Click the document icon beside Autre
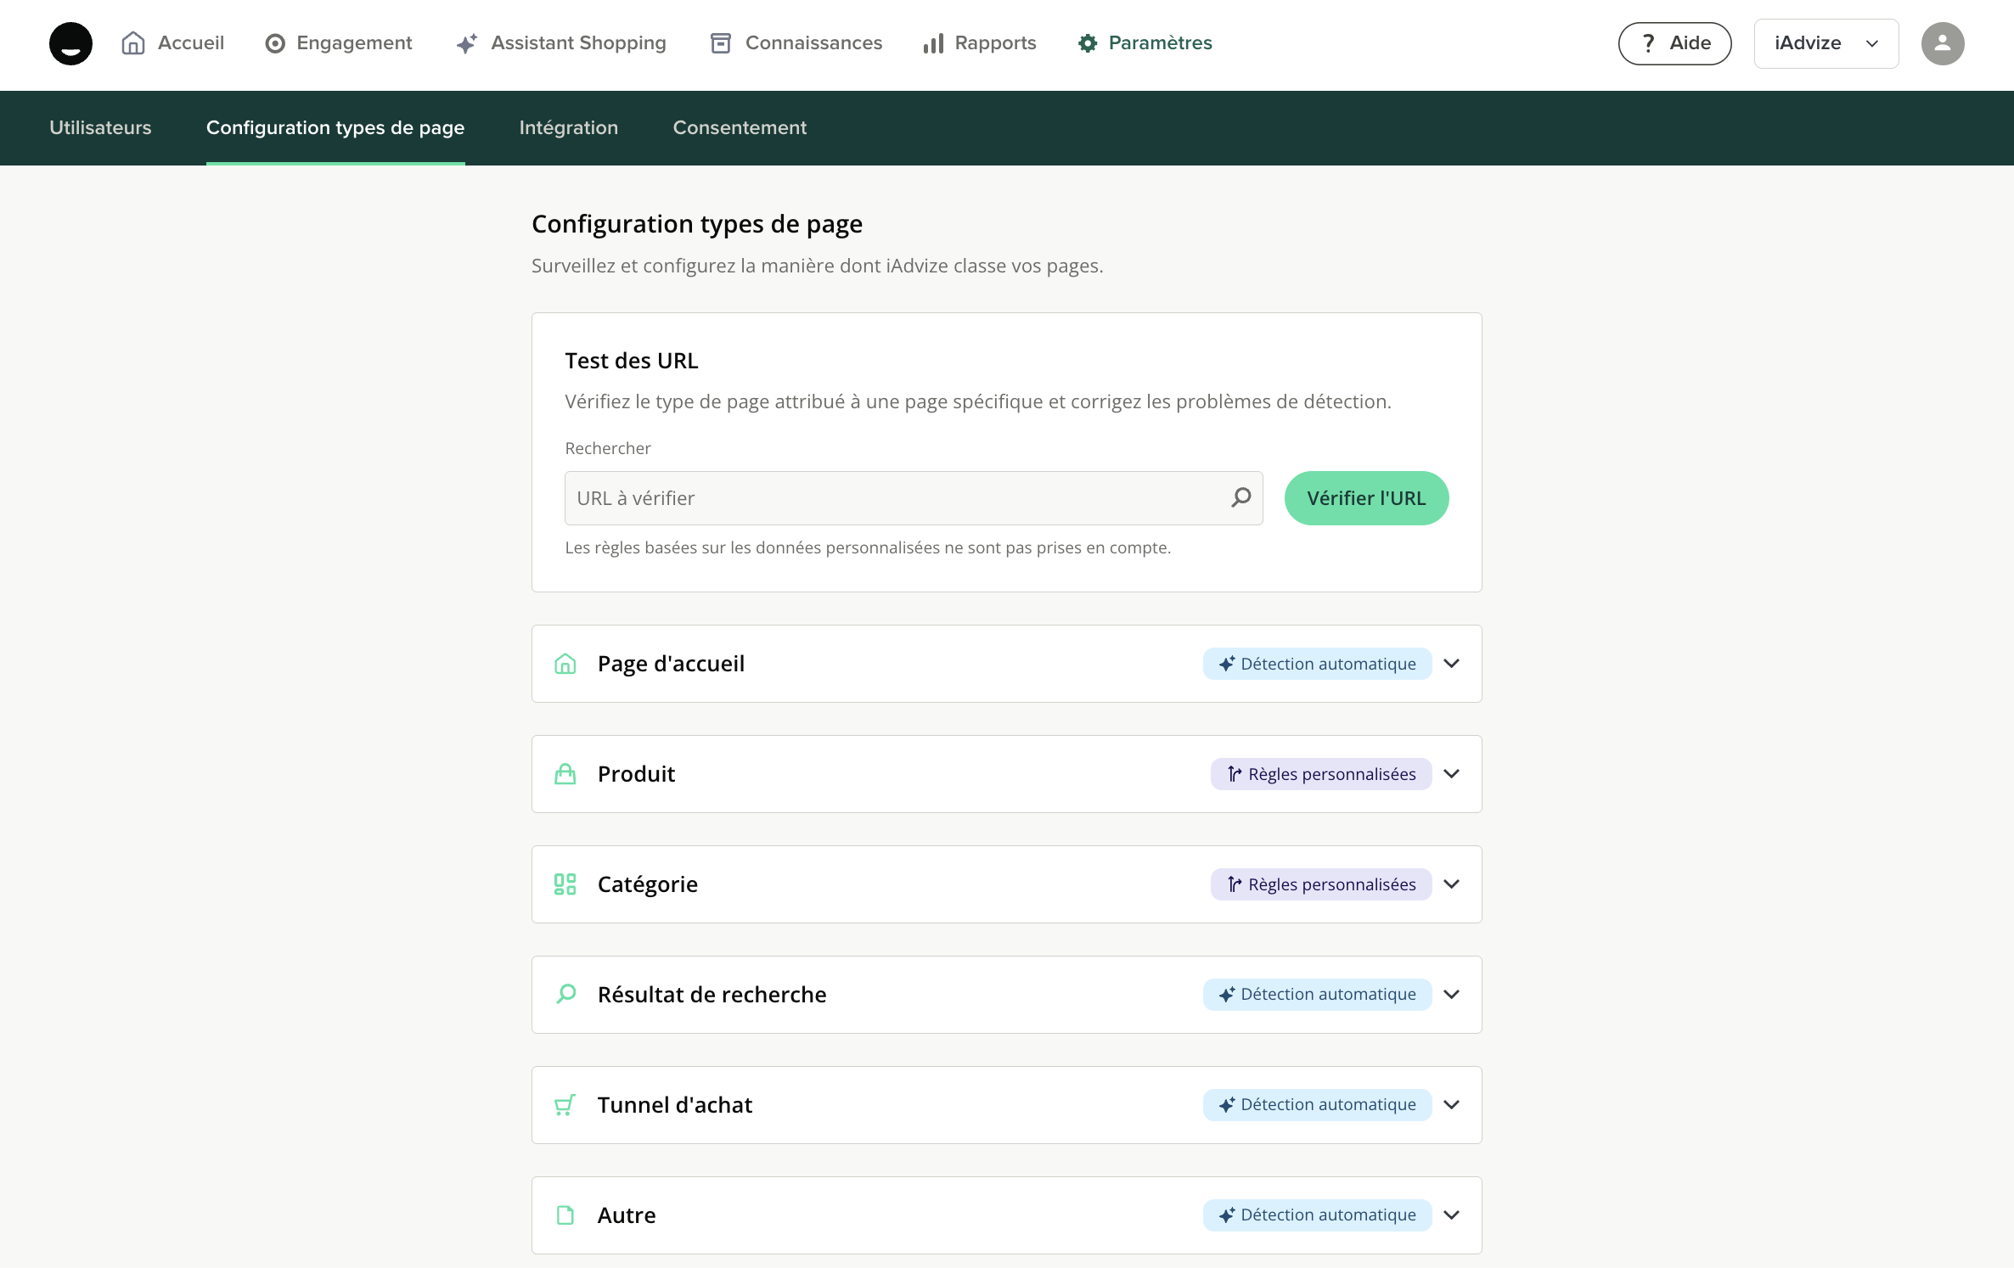The height and width of the screenshot is (1268, 2014). (x=565, y=1215)
